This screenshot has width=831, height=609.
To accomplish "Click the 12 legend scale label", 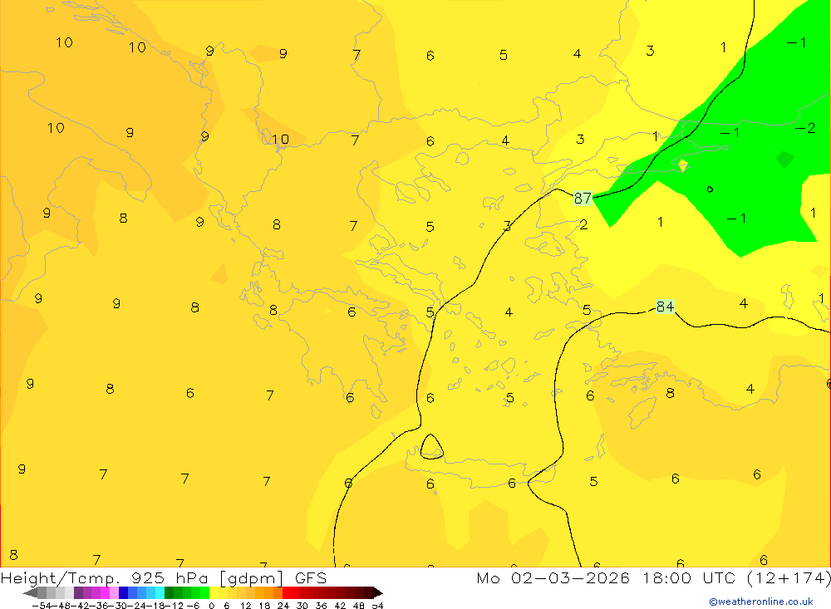I will [x=245, y=606].
